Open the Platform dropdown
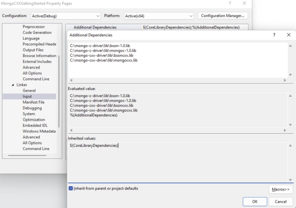 click(x=158, y=16)
